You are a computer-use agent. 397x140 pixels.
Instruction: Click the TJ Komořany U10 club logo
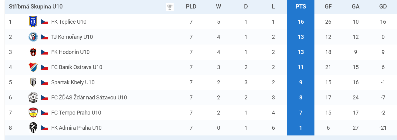33,37
